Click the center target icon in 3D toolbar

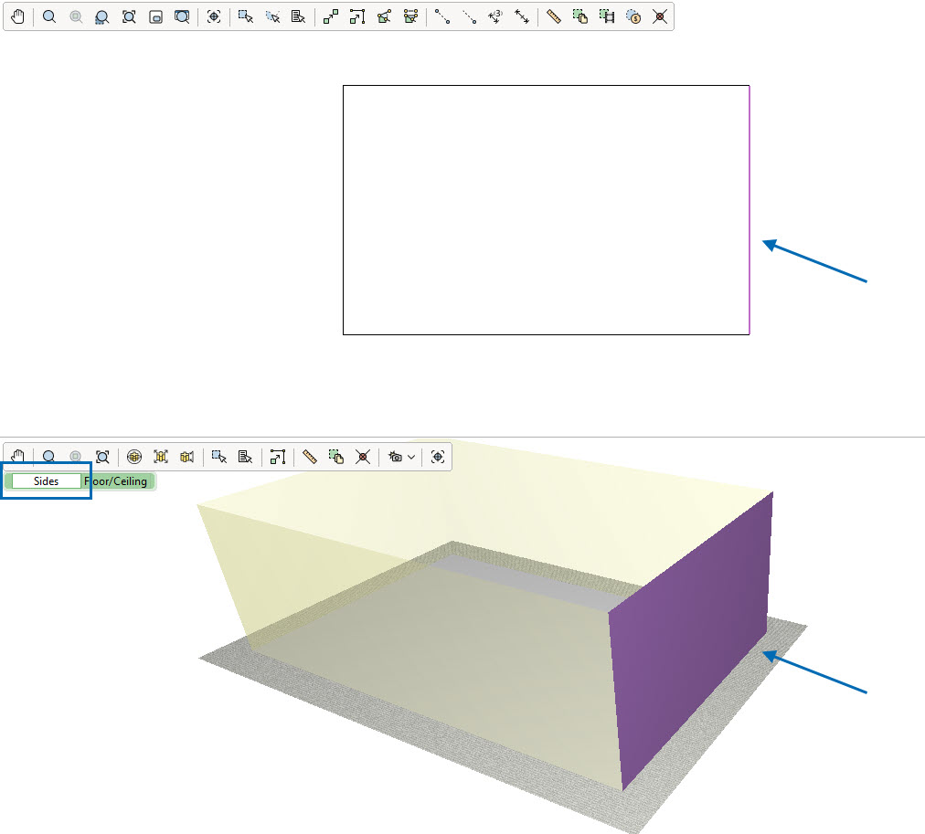[438, 456]
